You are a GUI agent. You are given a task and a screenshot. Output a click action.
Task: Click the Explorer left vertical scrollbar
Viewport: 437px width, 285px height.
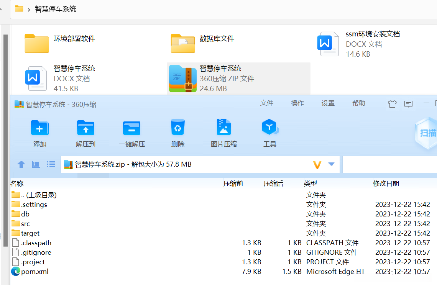(5, 141)
